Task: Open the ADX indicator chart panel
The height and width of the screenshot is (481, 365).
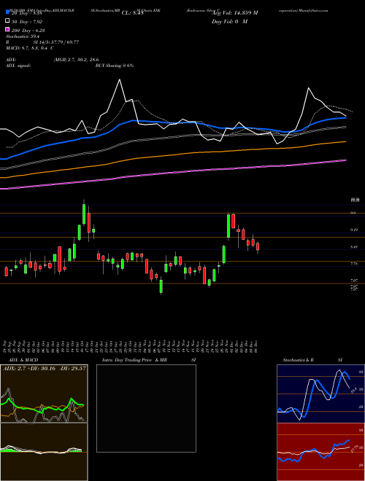Action: (44, 394)
